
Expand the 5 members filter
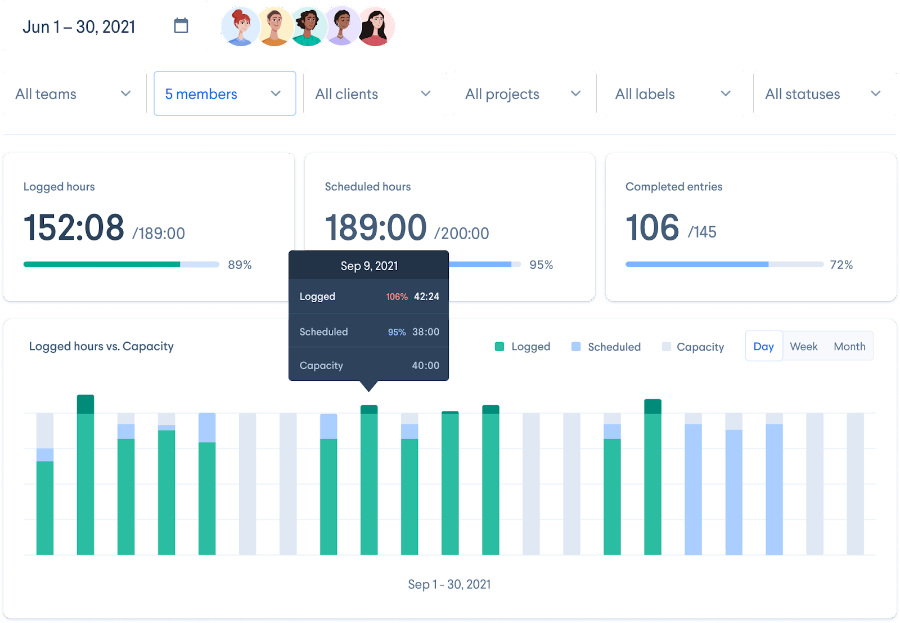(x=224, y=93)
